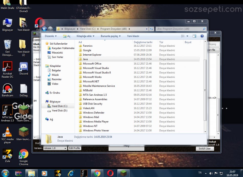Select the Mozilla Maintenance Service folder
243x177 pixels.
pos(99,86)
